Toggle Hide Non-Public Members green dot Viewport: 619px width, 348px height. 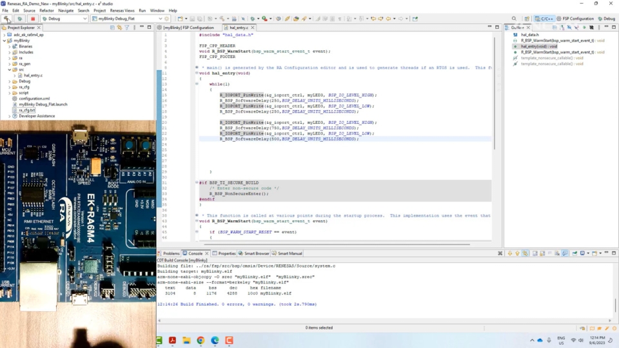[584, 28]
